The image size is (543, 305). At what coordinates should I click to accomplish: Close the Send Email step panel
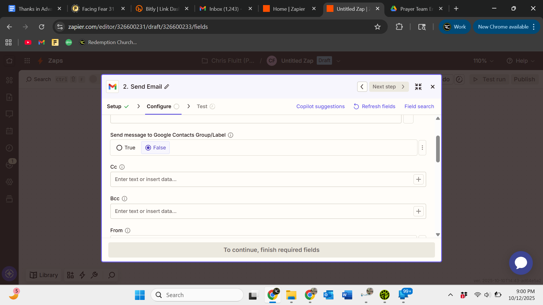432,87
